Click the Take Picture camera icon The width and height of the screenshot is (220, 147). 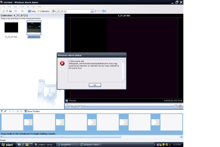click(180, 106)
